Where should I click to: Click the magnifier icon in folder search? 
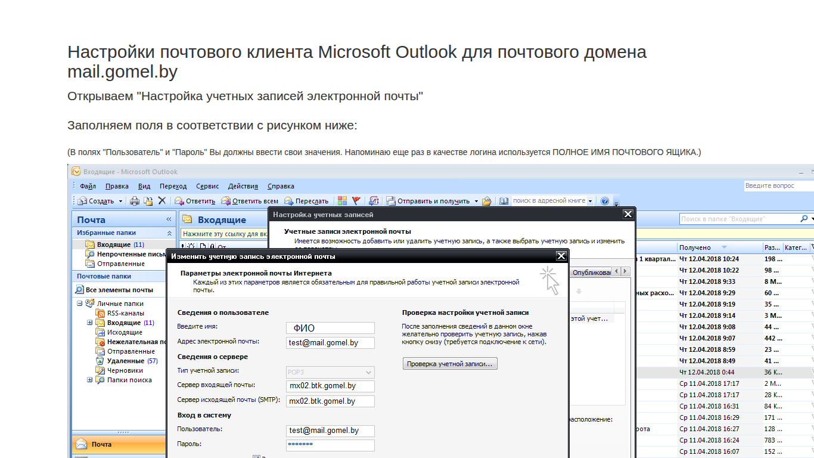coord(804,219)
